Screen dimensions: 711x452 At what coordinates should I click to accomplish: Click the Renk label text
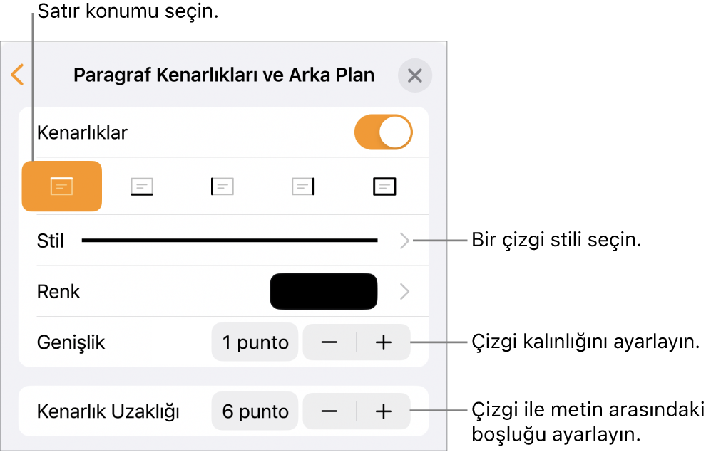(x=58, y=292)
